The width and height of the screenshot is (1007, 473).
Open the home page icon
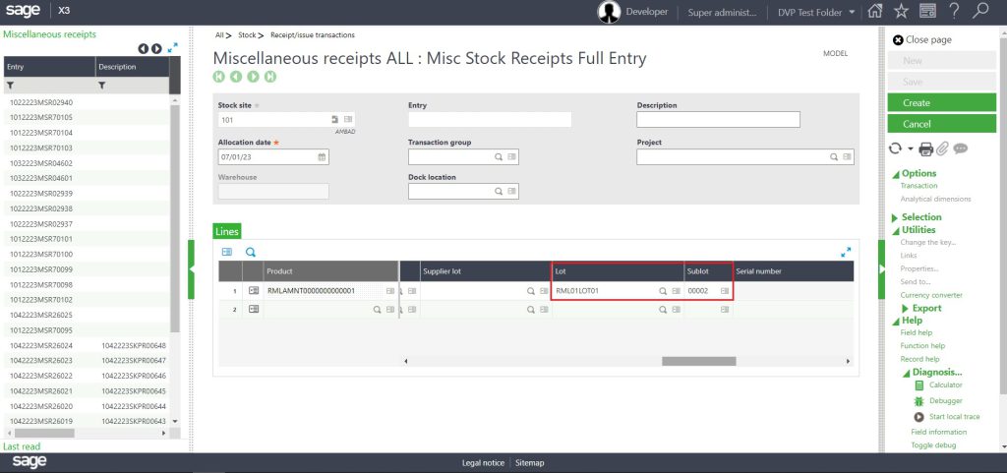point(874,12)
